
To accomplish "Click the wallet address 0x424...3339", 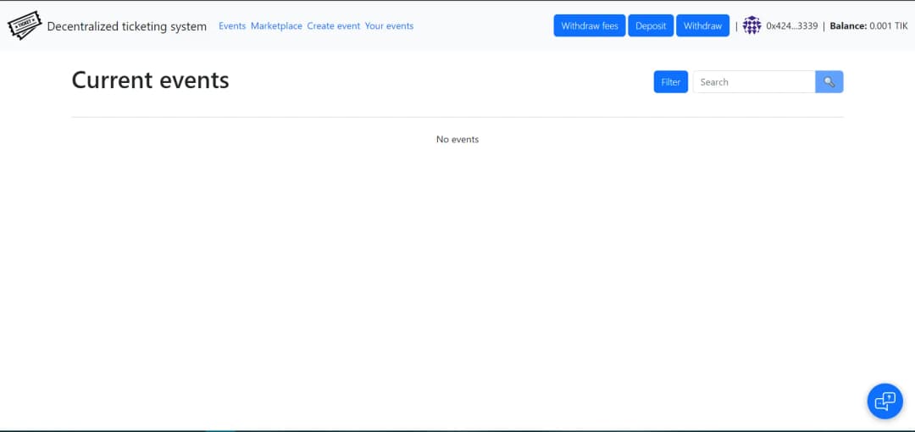I will 792,25.
